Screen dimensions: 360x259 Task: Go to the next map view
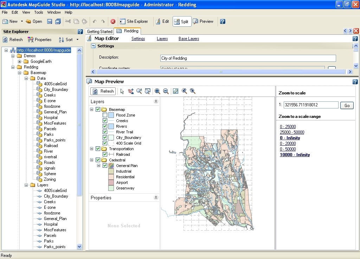pos(193,91)
